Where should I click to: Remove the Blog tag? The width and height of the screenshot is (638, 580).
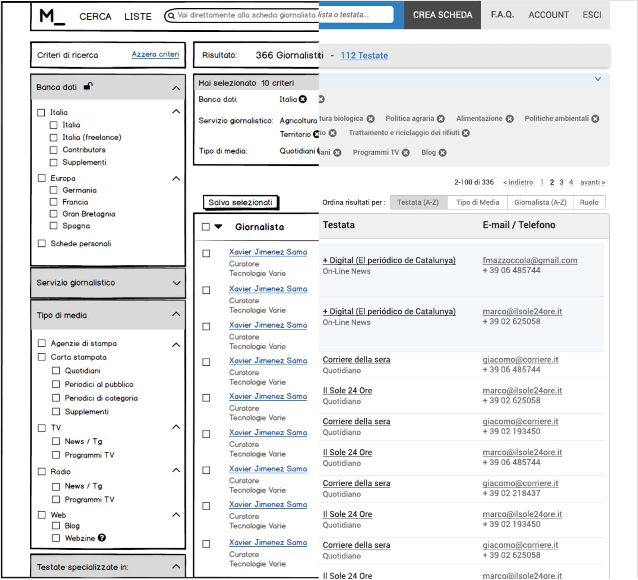443,153
